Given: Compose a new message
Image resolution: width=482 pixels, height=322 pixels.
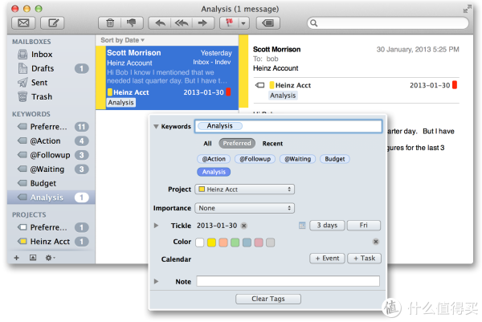Looking at the screenshot, I should (54, 22).
